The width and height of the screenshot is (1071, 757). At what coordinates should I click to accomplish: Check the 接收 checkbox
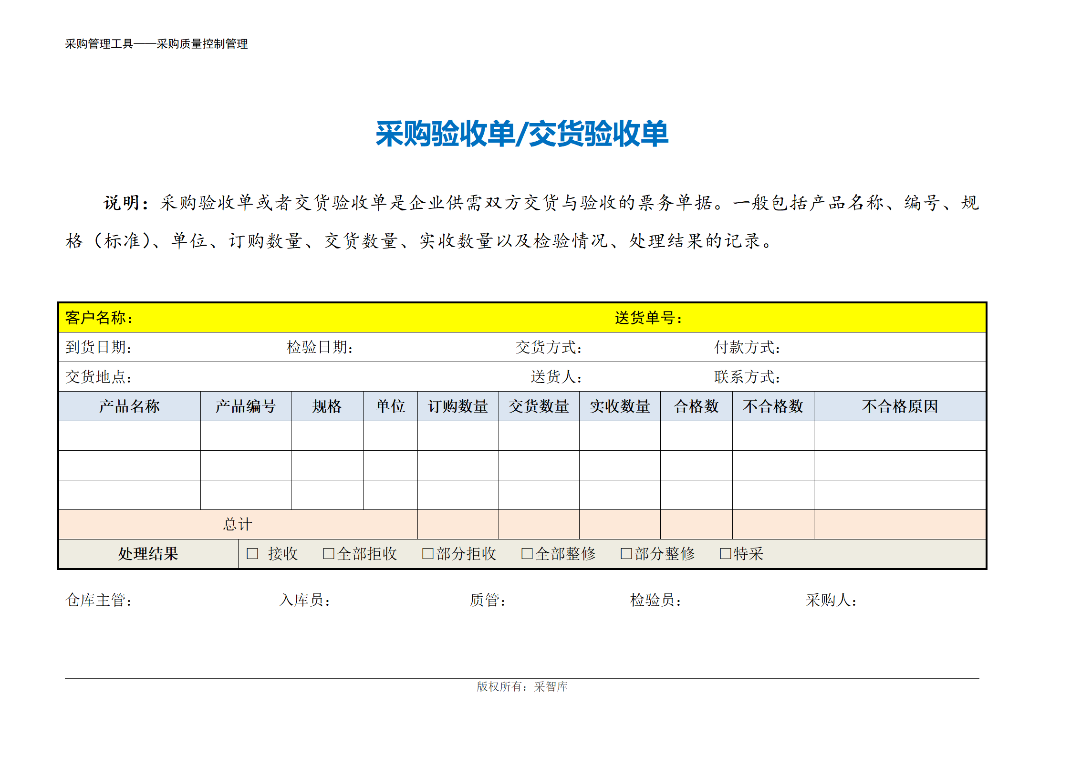[252, 553]
